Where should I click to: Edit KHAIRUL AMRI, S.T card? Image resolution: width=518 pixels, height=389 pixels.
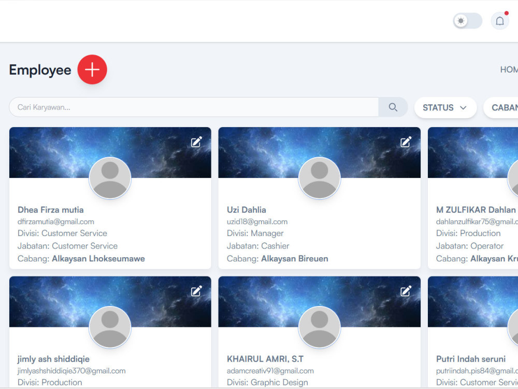tap(406, 291)
